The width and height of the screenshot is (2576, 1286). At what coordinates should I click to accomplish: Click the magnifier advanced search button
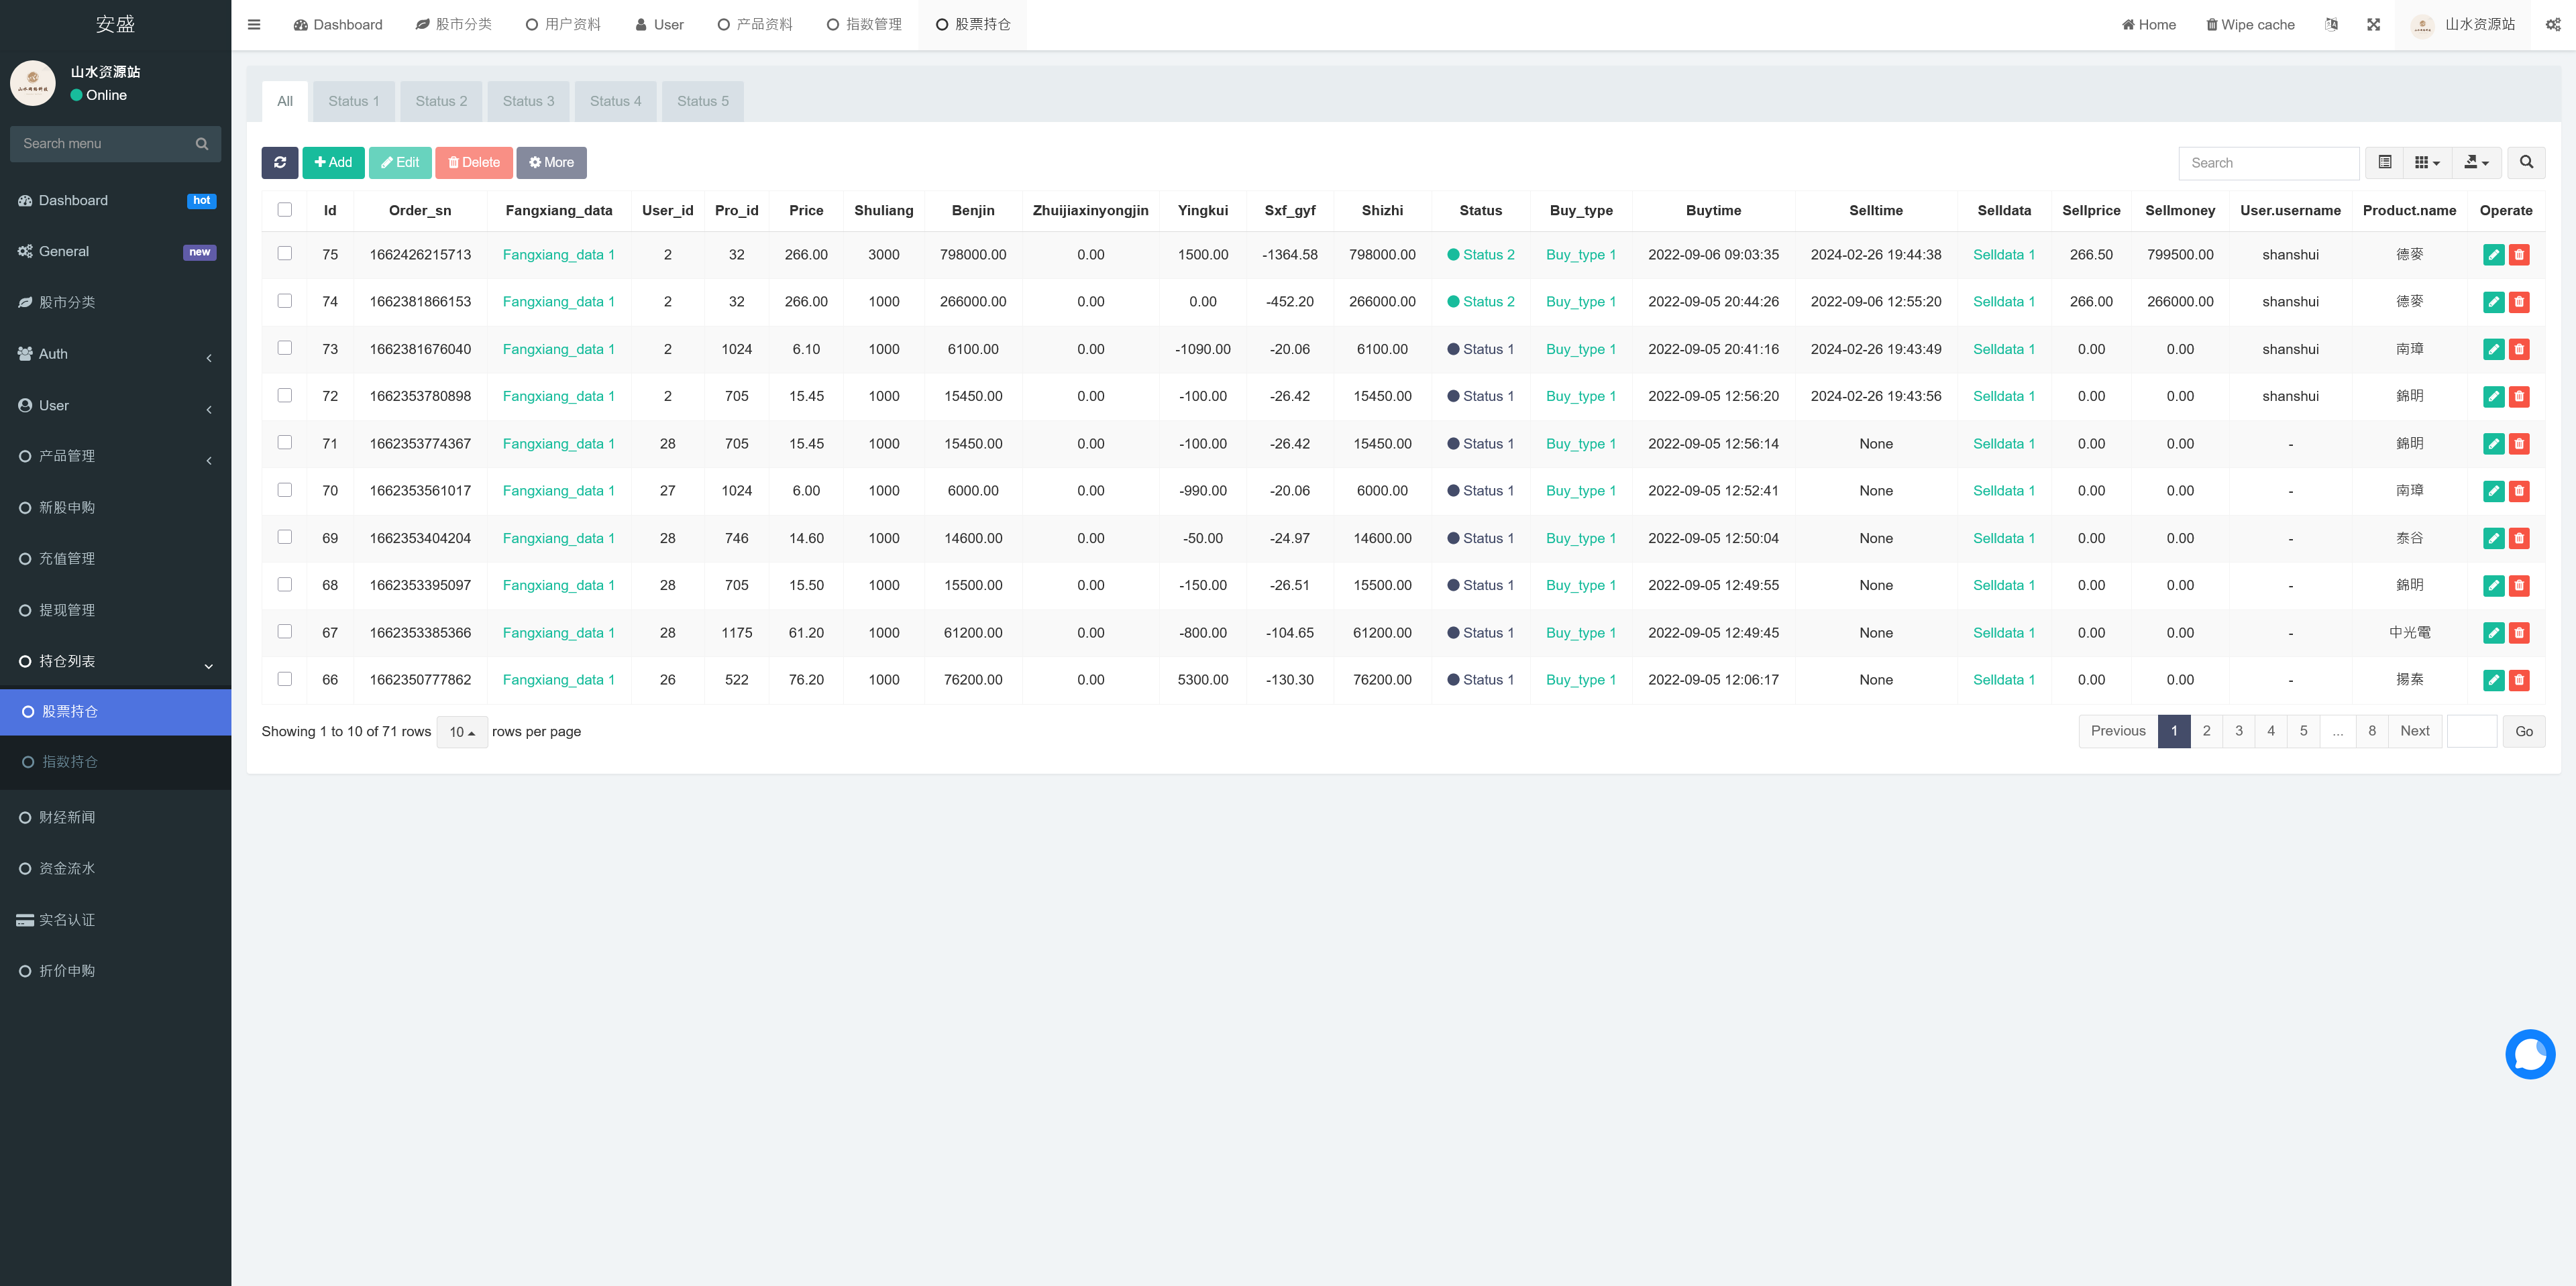tap(2526, 162)
